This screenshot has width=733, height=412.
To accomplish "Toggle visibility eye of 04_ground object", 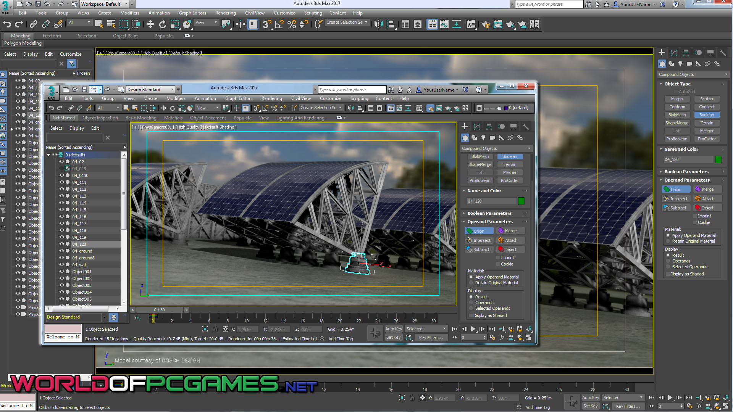I will point(61,251).
